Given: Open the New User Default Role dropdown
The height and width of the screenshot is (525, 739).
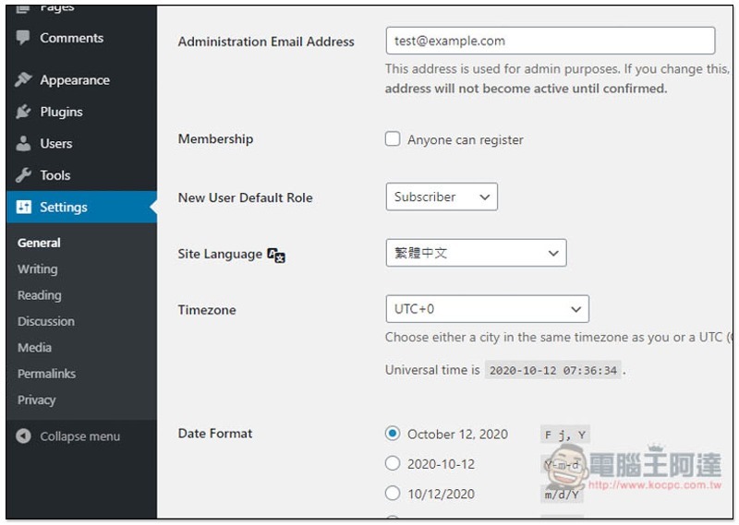Looking at the screenshot, I should click(441, 197).
